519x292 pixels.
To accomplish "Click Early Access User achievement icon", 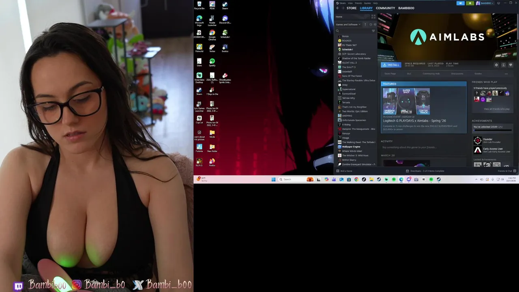I will (478, 150).
